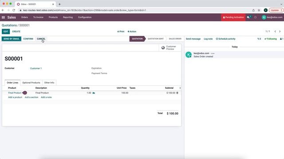Open the activities clock icon
Image resolution: width=284 pixels, height=159 pixels.
(256, 17)
